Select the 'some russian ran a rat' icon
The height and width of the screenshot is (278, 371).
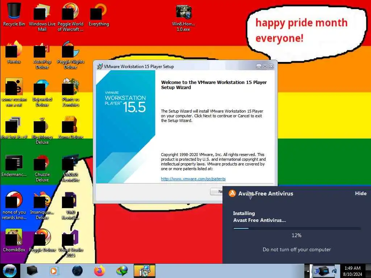[14, 92]
